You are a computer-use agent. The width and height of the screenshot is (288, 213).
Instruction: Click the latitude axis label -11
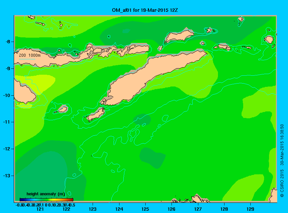(7, 122)
